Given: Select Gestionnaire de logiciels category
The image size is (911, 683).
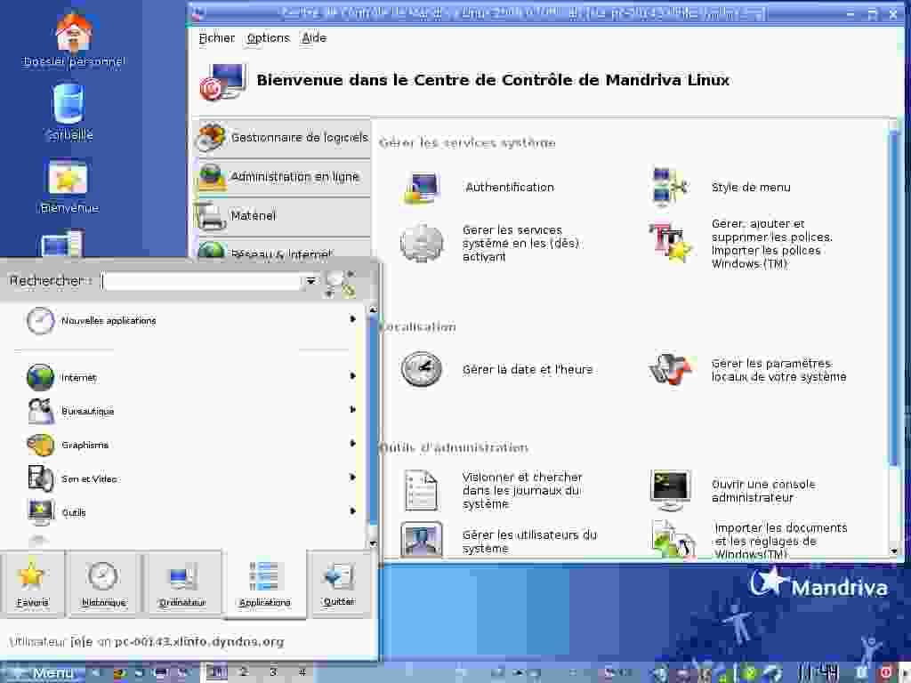Looking at the screenshot, I should tap(282, 138).
